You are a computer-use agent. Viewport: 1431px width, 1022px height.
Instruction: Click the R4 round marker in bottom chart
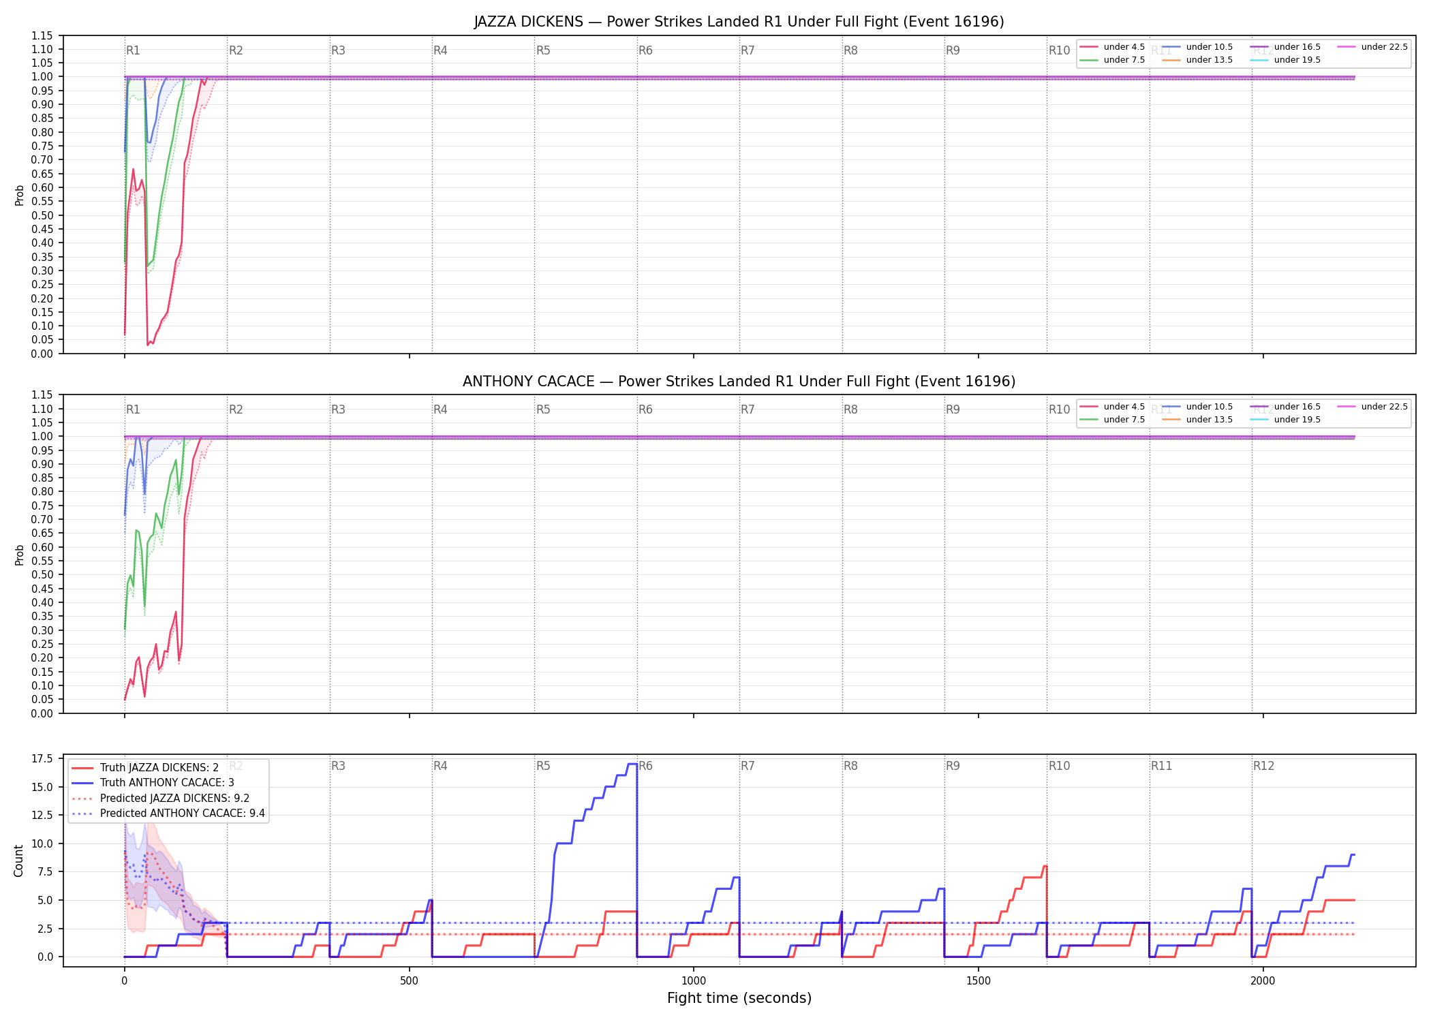click(x=440, y=766)
